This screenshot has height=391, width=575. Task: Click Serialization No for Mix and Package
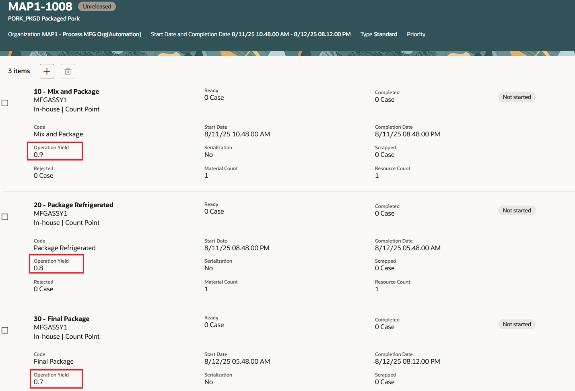pos(218,152)
